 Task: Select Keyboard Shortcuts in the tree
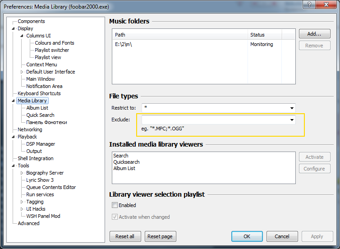(39, 93)
